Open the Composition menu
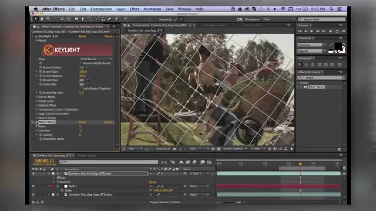 (101, 9)
